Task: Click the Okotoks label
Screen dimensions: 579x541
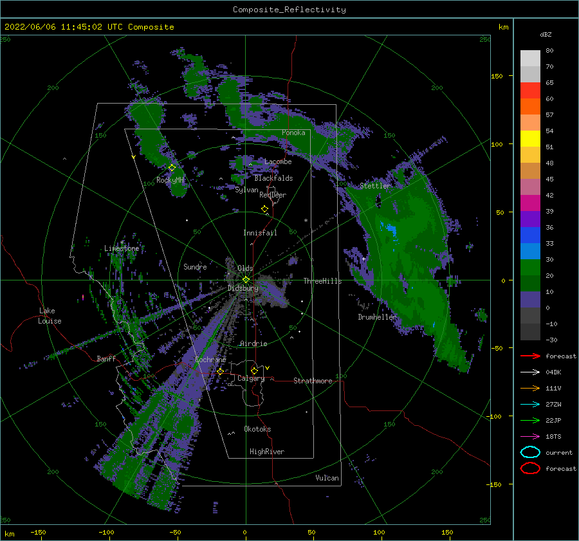Action: pos(257,429)
